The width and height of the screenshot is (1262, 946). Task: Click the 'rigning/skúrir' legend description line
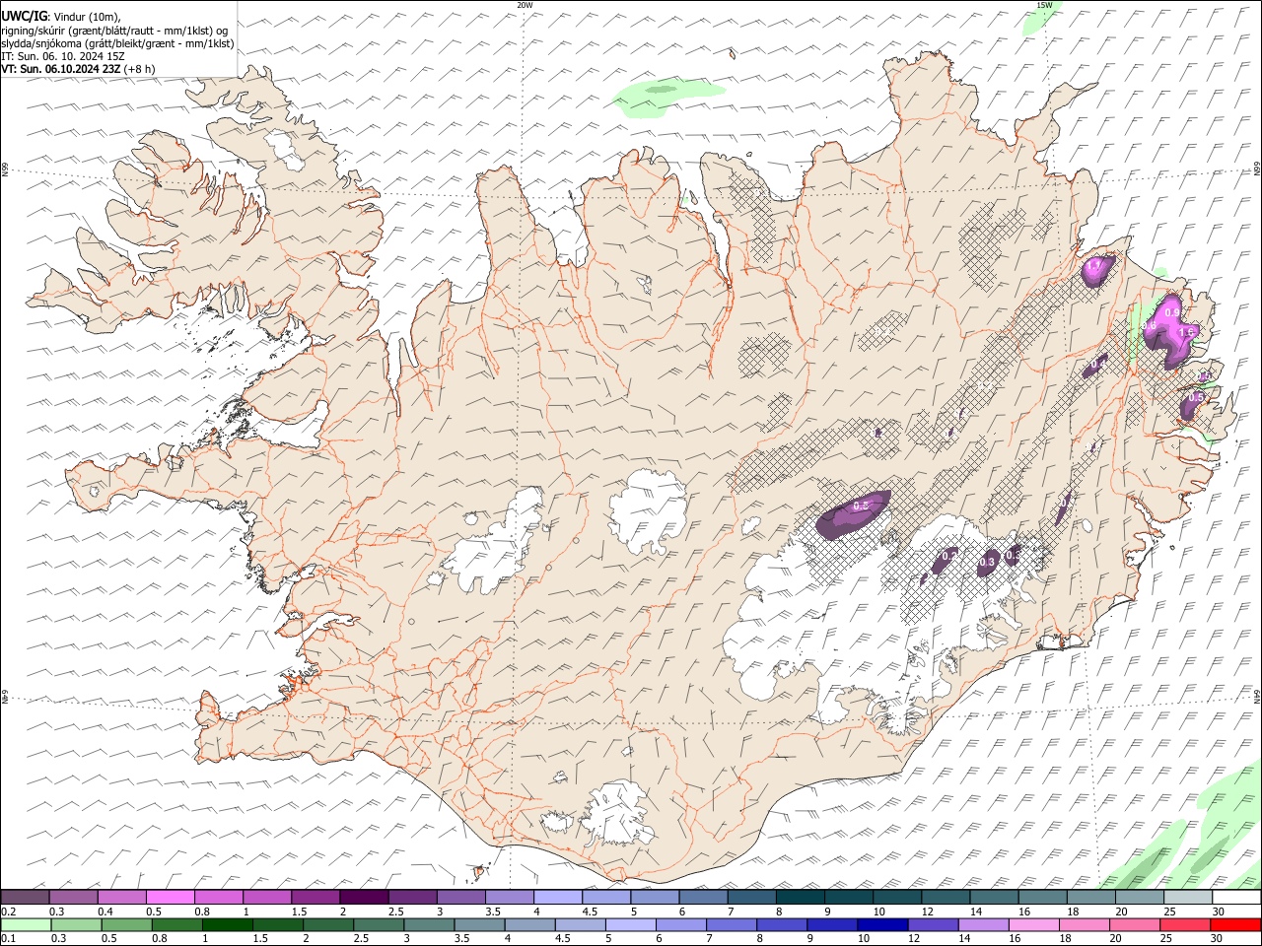(114, 31)
